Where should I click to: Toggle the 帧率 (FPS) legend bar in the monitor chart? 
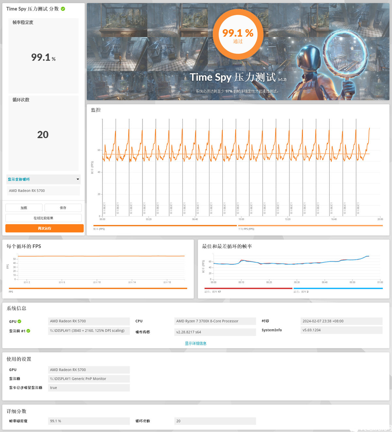click(x=165, y=226)
